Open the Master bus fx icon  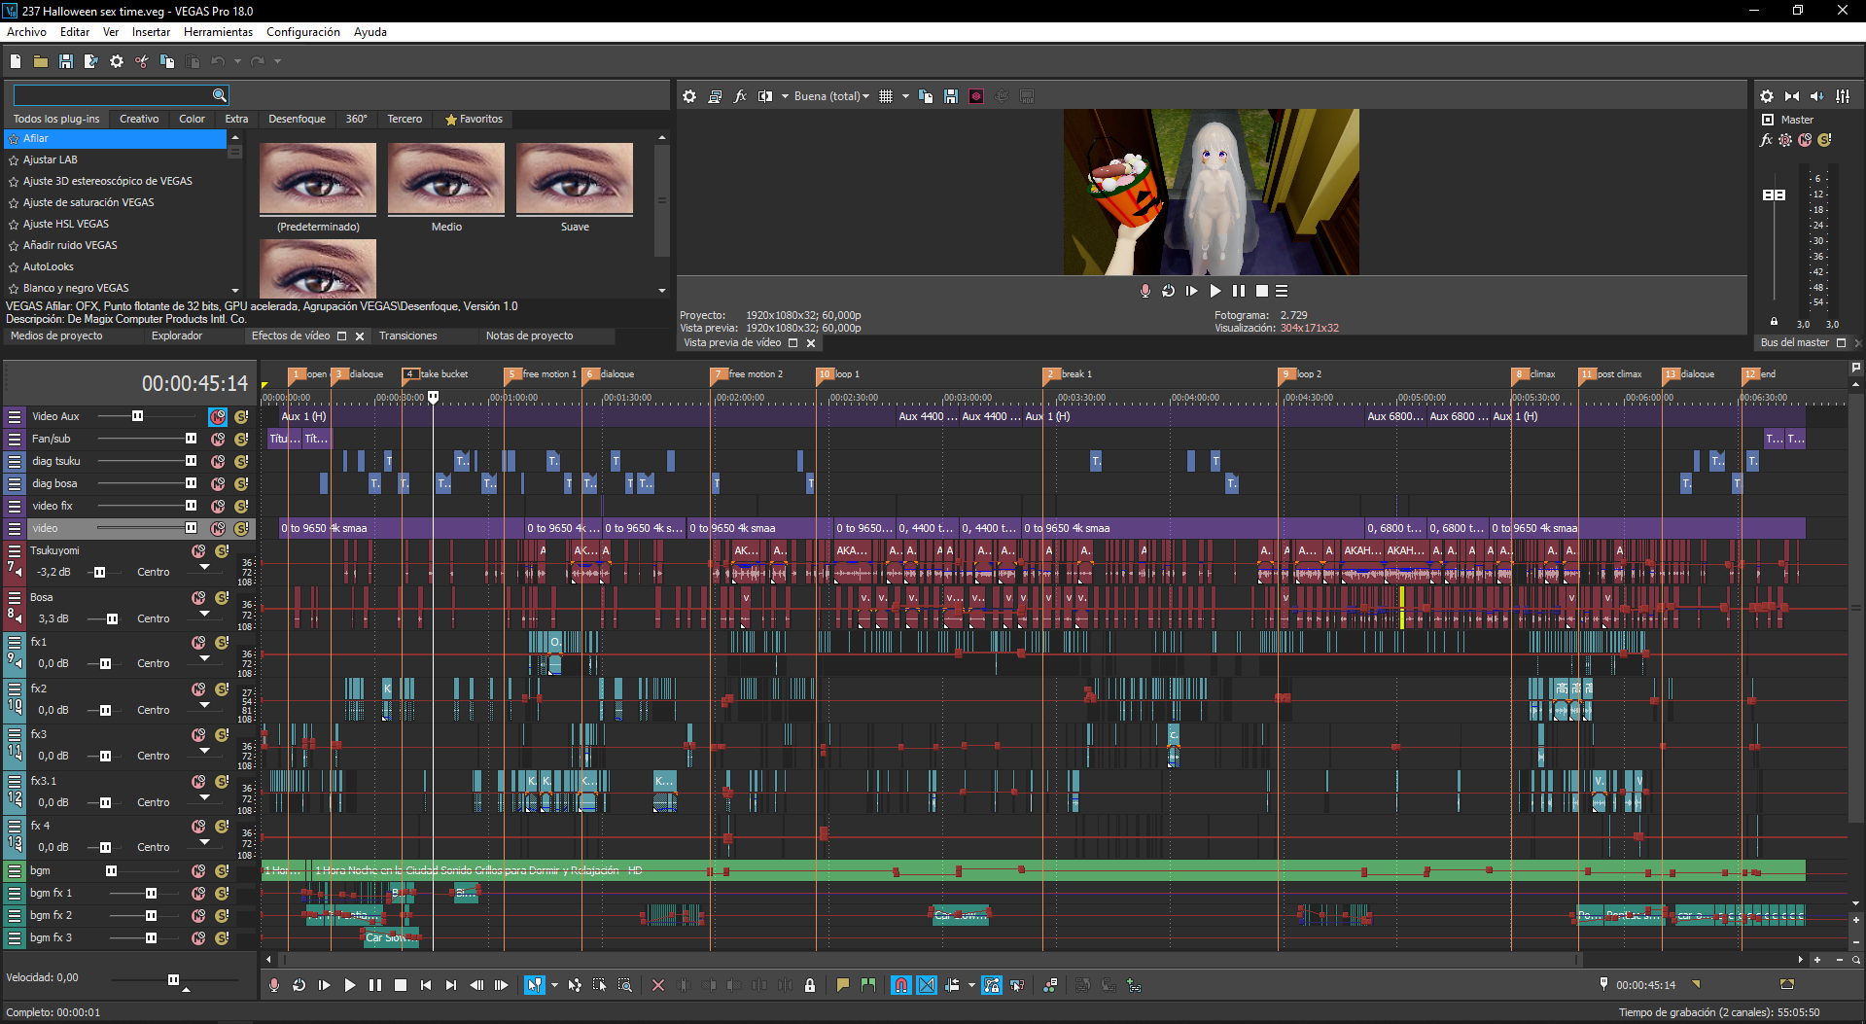1767,140
